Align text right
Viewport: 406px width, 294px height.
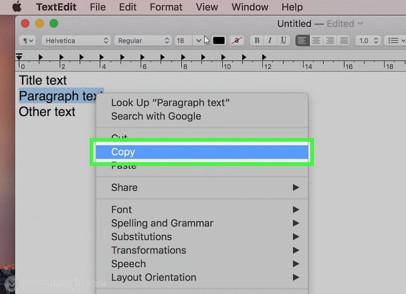click(330, 40)
